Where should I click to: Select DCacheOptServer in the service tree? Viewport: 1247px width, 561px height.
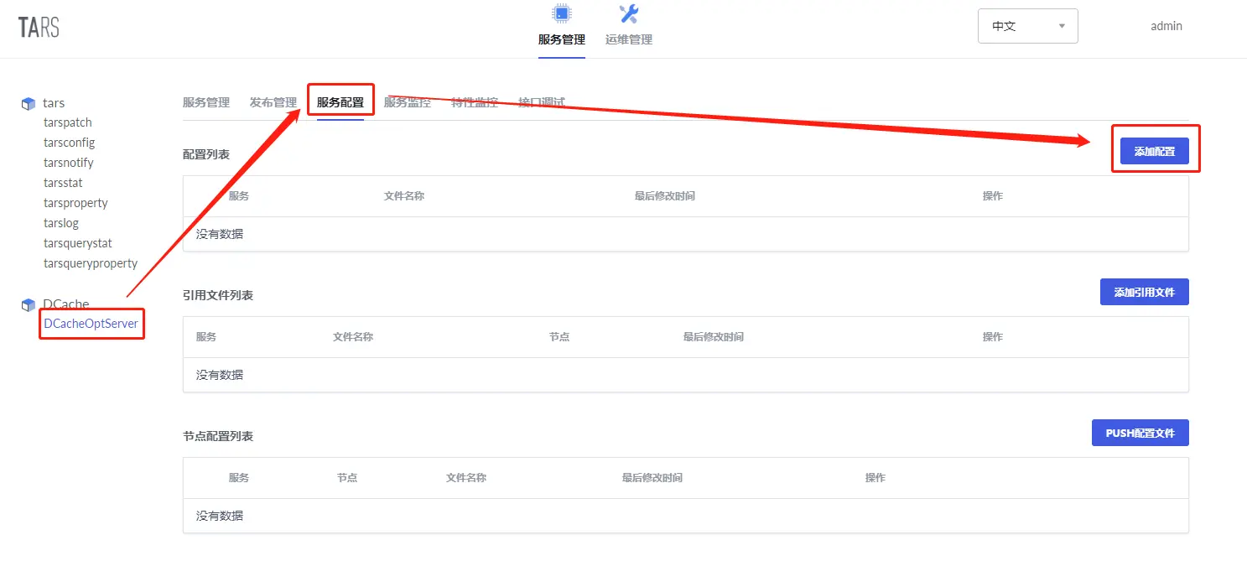click(x=91, y=324)
